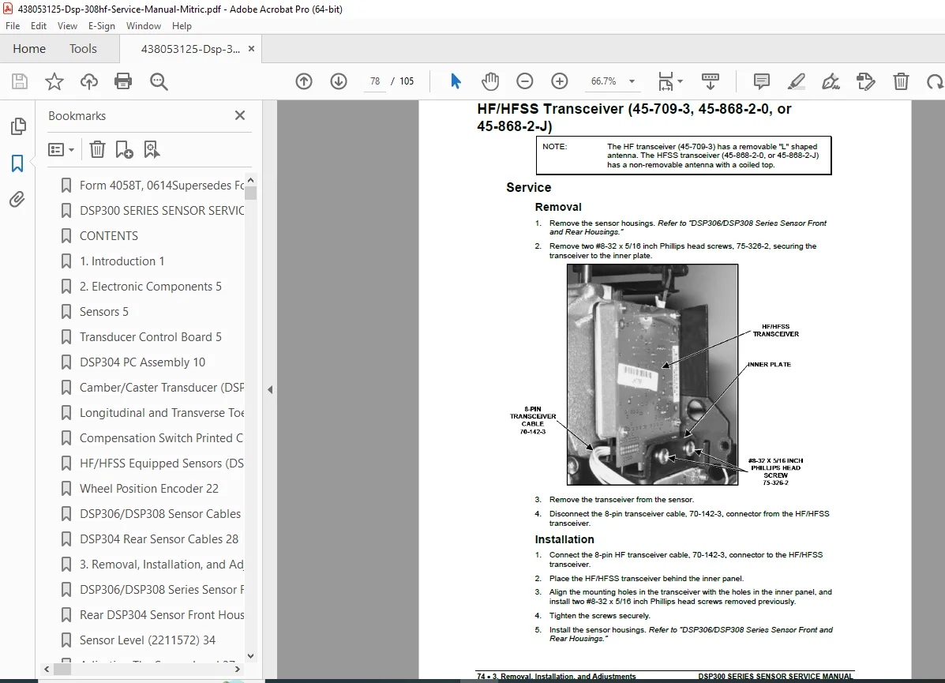
Task: Click the rotate page icon
Action: click(x=935, y=81)
